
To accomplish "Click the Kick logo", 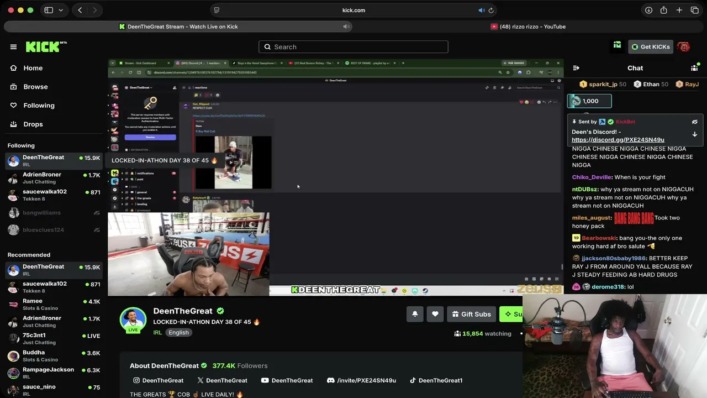I will pos(46,47).
